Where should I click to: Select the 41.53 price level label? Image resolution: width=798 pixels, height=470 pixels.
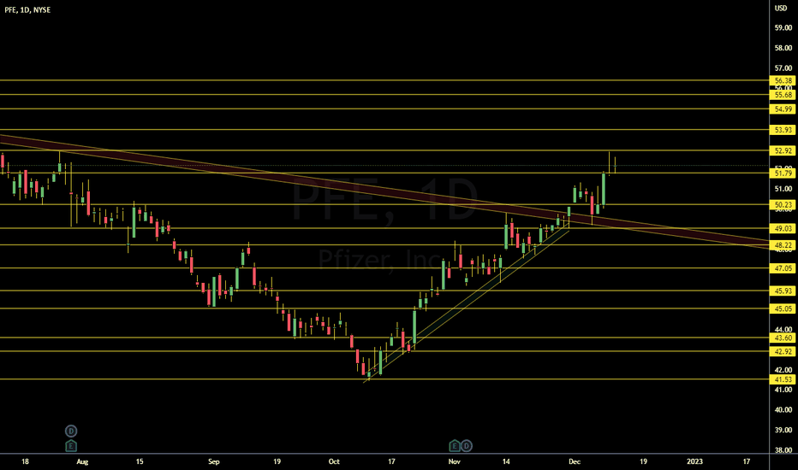783,379
